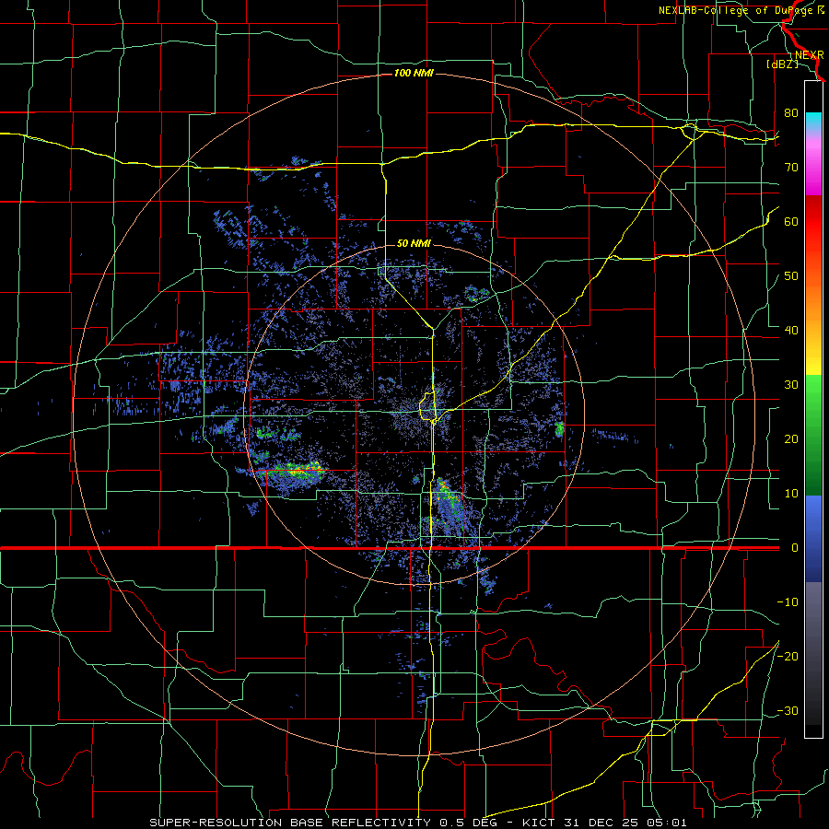The width and height of the screenshot is (829, 829).
Task: Click the 50 value on the dBZ scale
Action: [x=791, y=276]
